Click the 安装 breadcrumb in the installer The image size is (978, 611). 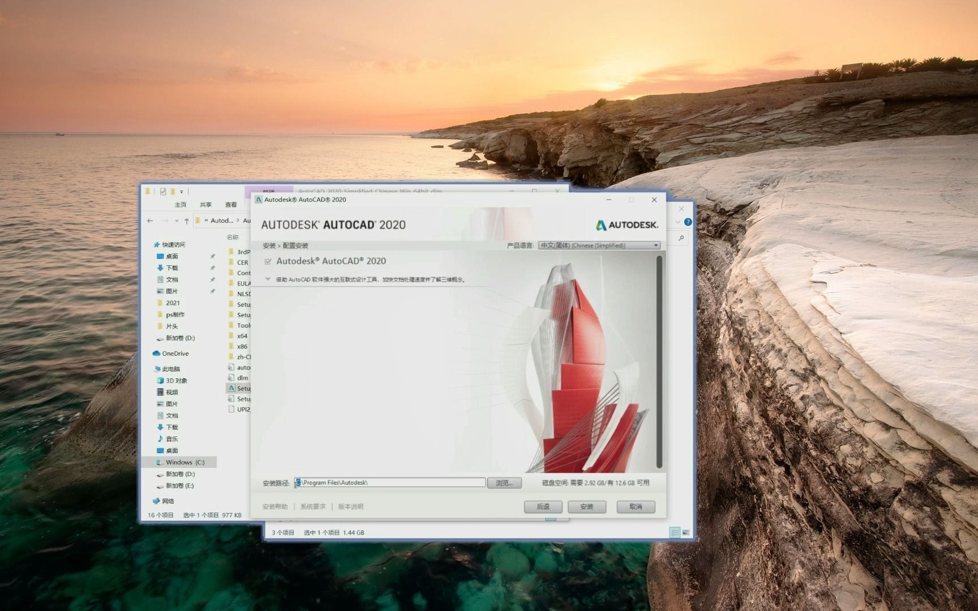[269, 246]
